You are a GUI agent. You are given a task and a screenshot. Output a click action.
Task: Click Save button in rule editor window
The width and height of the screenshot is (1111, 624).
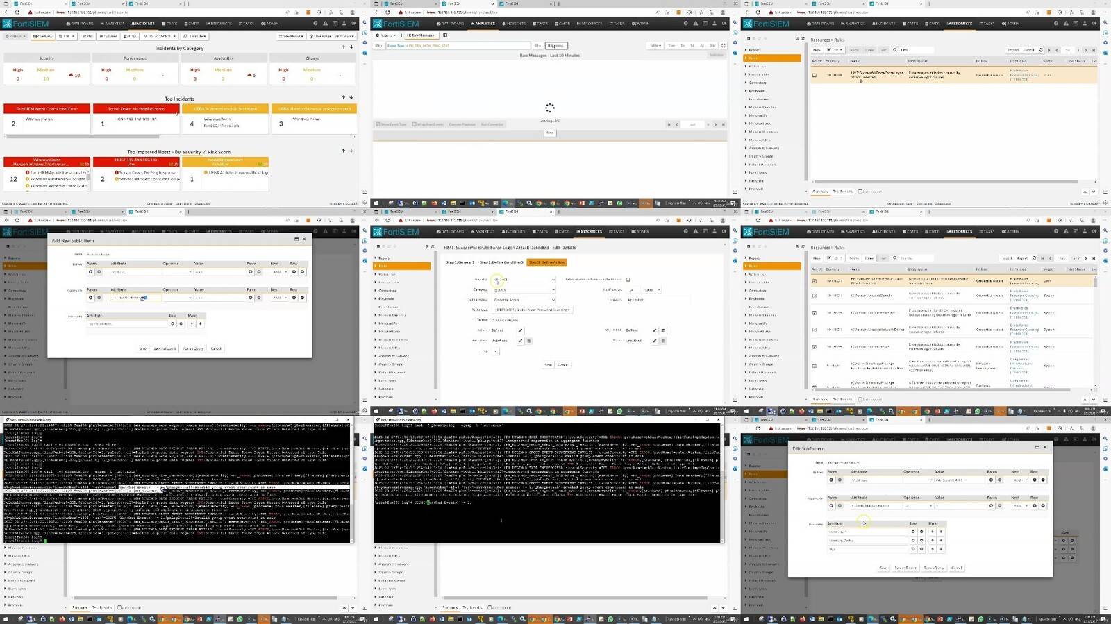(x=549, y=364)
